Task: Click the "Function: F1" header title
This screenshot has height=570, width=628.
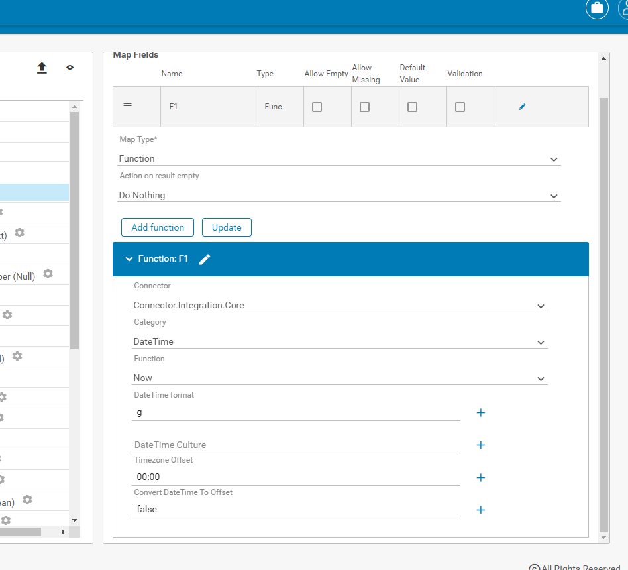Action: [163, 259]
